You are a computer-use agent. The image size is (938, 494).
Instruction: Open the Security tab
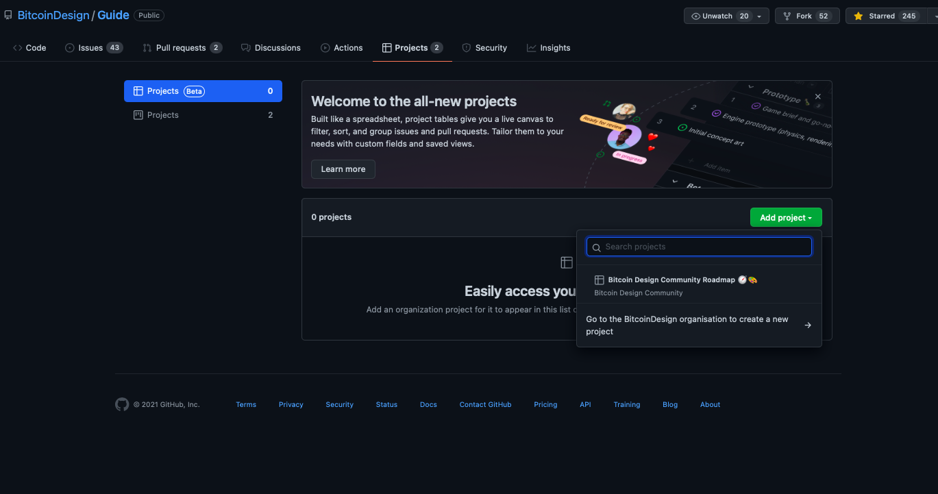[x=484, y=48]
